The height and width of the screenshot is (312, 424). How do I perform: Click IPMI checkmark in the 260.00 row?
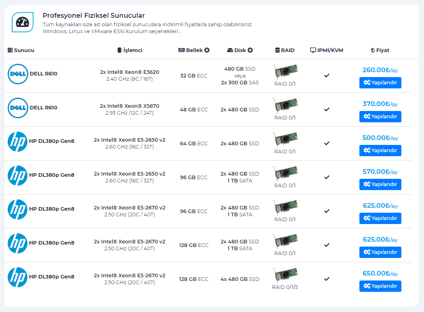tap(327, 75)
